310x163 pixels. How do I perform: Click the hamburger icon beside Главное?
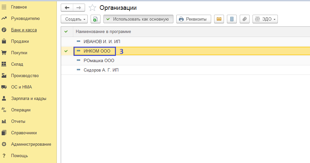click(4, 7)
